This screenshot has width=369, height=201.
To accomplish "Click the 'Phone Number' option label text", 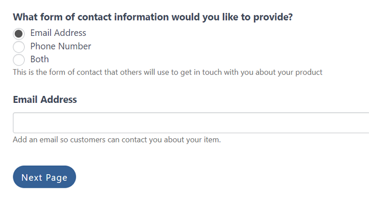I will (61, 46).
